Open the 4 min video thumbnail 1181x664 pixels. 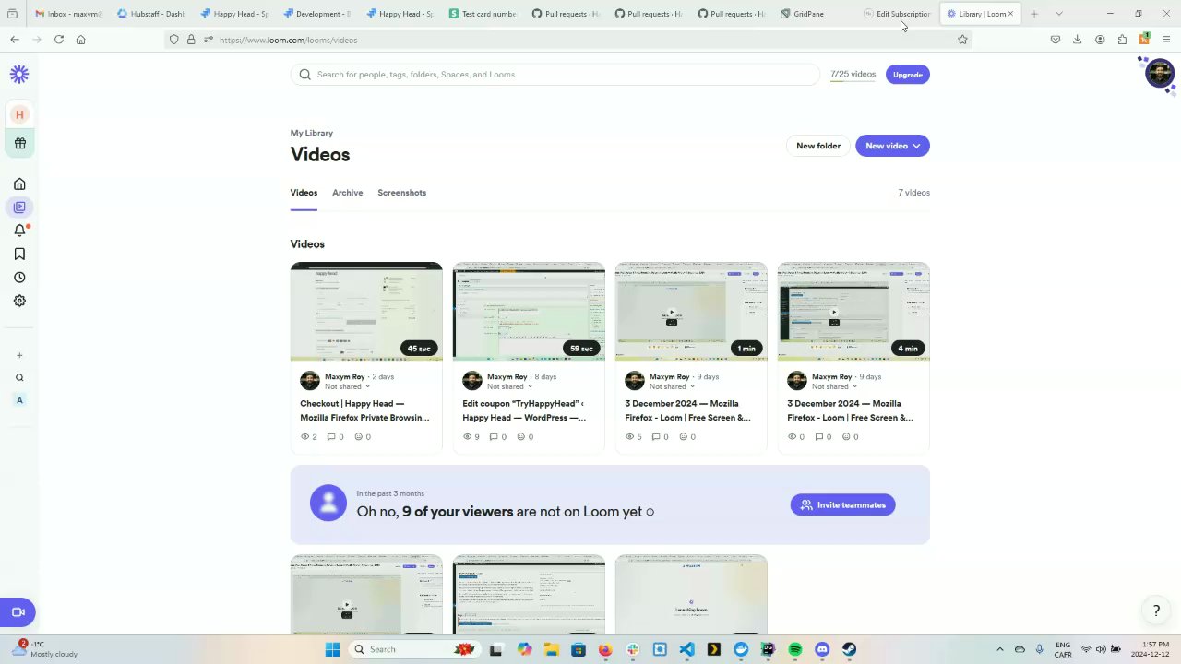[x=853, y=311]
